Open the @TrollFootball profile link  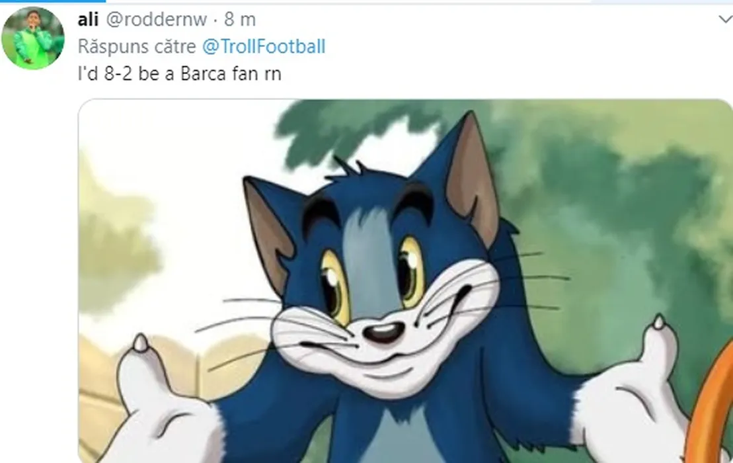[x=264, y=46]
